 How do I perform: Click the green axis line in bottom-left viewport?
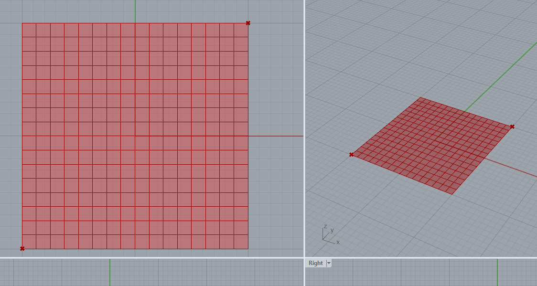[110, 272]
